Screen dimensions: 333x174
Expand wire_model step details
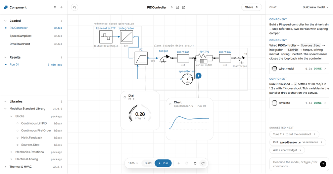click(325, 69)
